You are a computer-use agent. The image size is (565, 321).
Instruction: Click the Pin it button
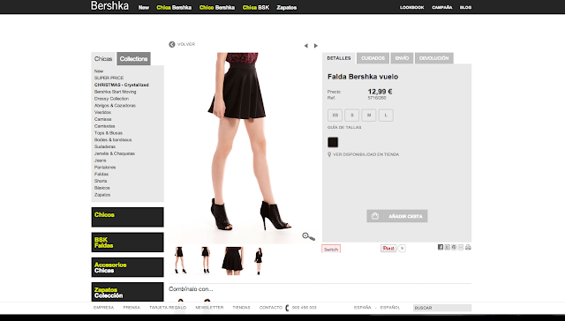(x=388, y=249)
